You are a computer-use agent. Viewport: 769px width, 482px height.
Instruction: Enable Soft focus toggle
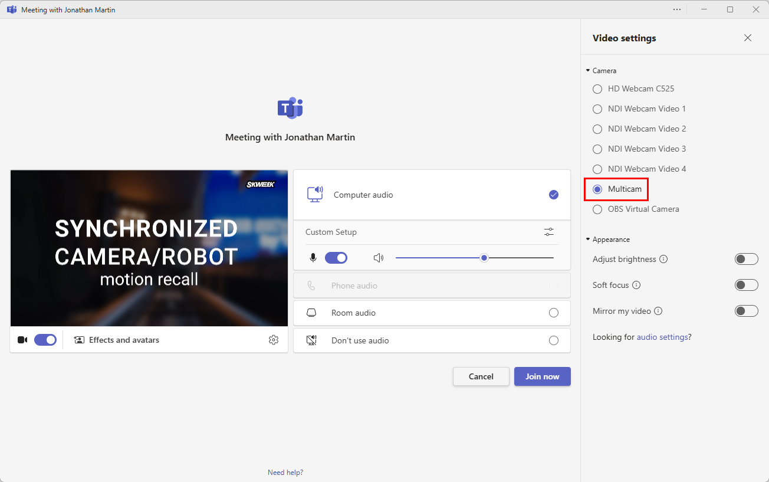[746, 285]
